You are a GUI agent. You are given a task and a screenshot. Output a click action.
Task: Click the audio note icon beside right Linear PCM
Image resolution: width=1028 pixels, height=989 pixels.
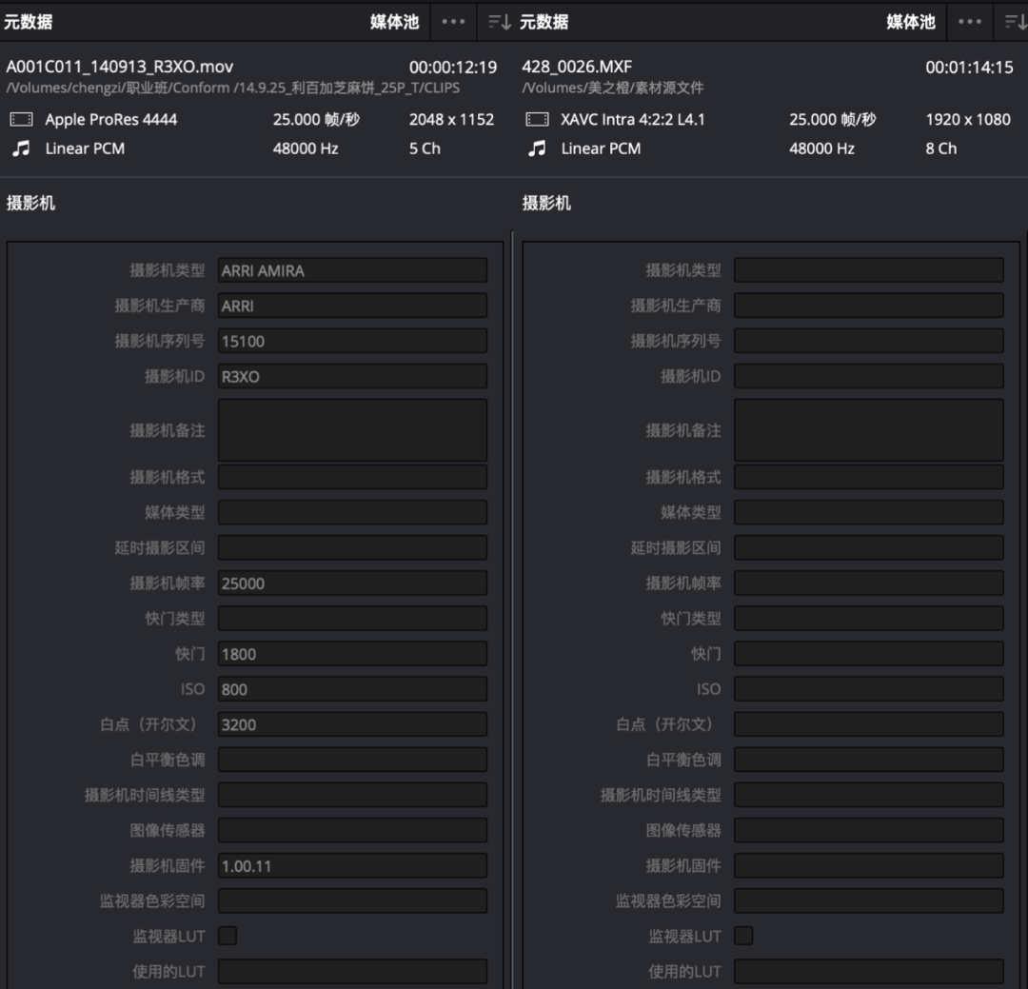[537, 148]
